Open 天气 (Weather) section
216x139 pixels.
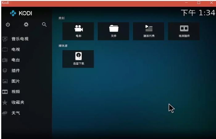(16, 113)
